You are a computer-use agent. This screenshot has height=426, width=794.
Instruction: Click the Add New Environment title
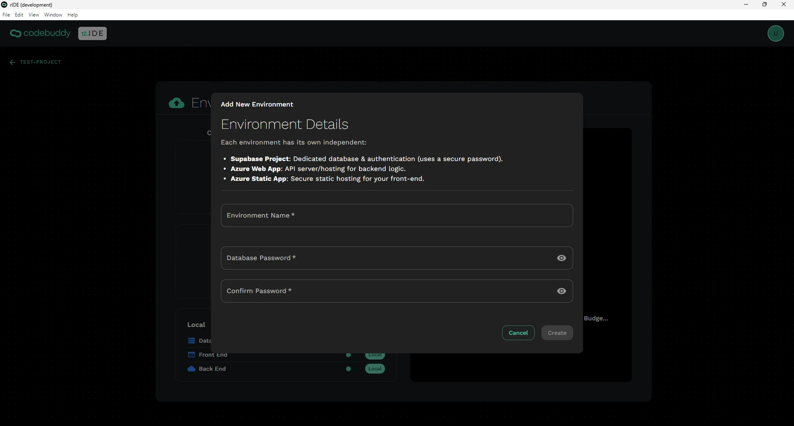point(257,104)
